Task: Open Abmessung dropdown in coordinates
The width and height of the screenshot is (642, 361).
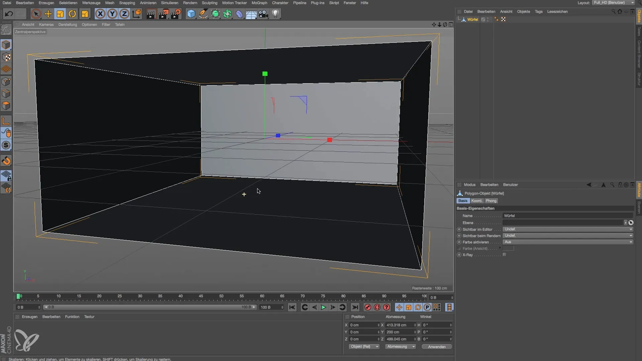Action: (401, 347)
